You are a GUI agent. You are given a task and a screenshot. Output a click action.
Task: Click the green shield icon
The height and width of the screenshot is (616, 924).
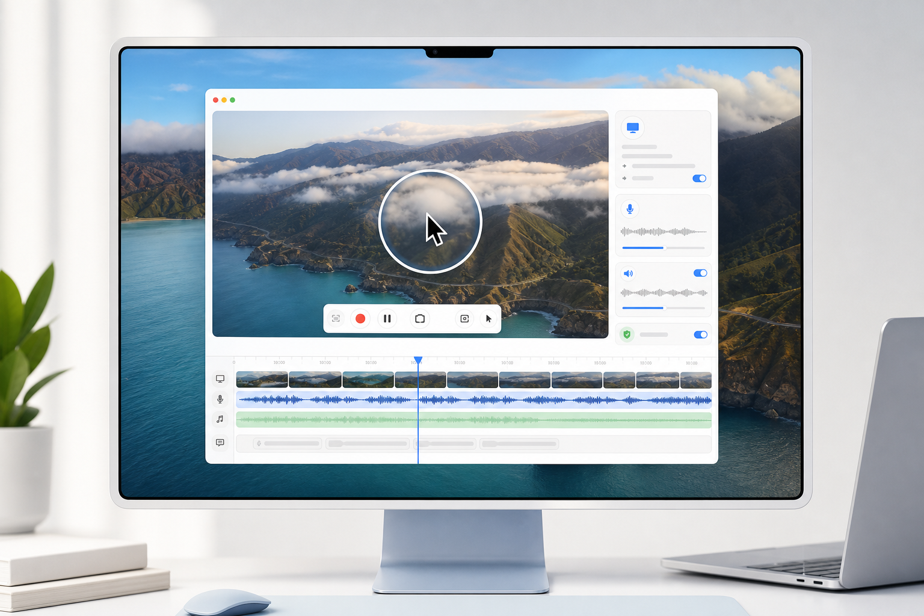click(627, 334)
